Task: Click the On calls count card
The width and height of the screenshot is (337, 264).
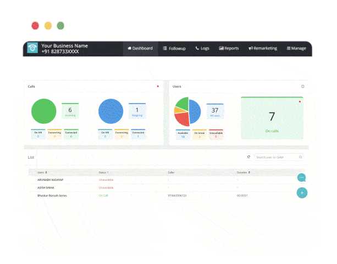Action: (272, 118)
